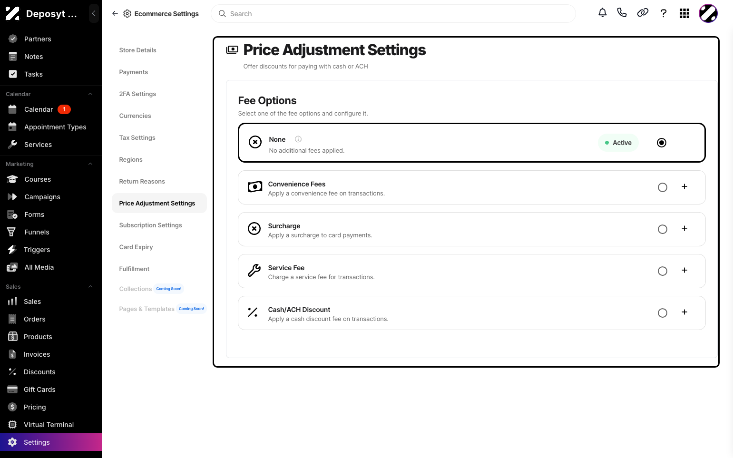Viewport: 733px width, 458px height.
Task: Click the None option info icon
Action: click(x=298, y=139)
